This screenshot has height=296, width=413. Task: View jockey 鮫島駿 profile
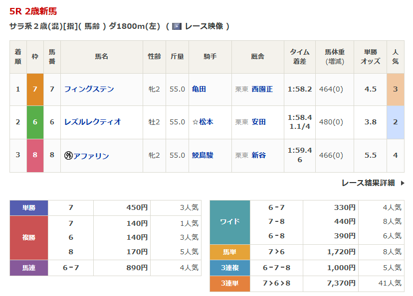point(203,155)
